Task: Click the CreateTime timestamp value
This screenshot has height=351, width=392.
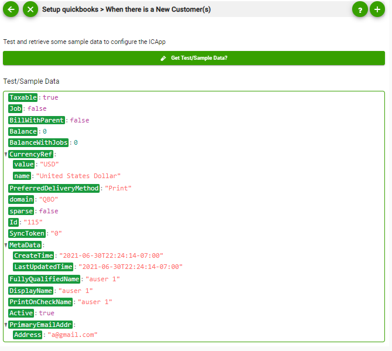Action: coord(111,255)
